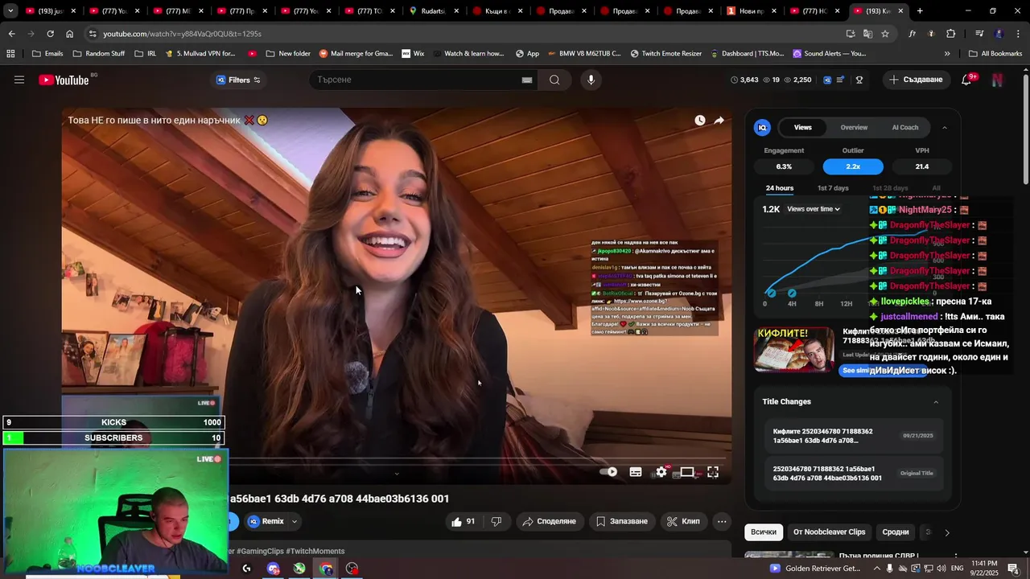The width and height of the screenshot is (1030, 579).
Task: Open the Chrome three-dot menu
Action: pos(1019,34)
